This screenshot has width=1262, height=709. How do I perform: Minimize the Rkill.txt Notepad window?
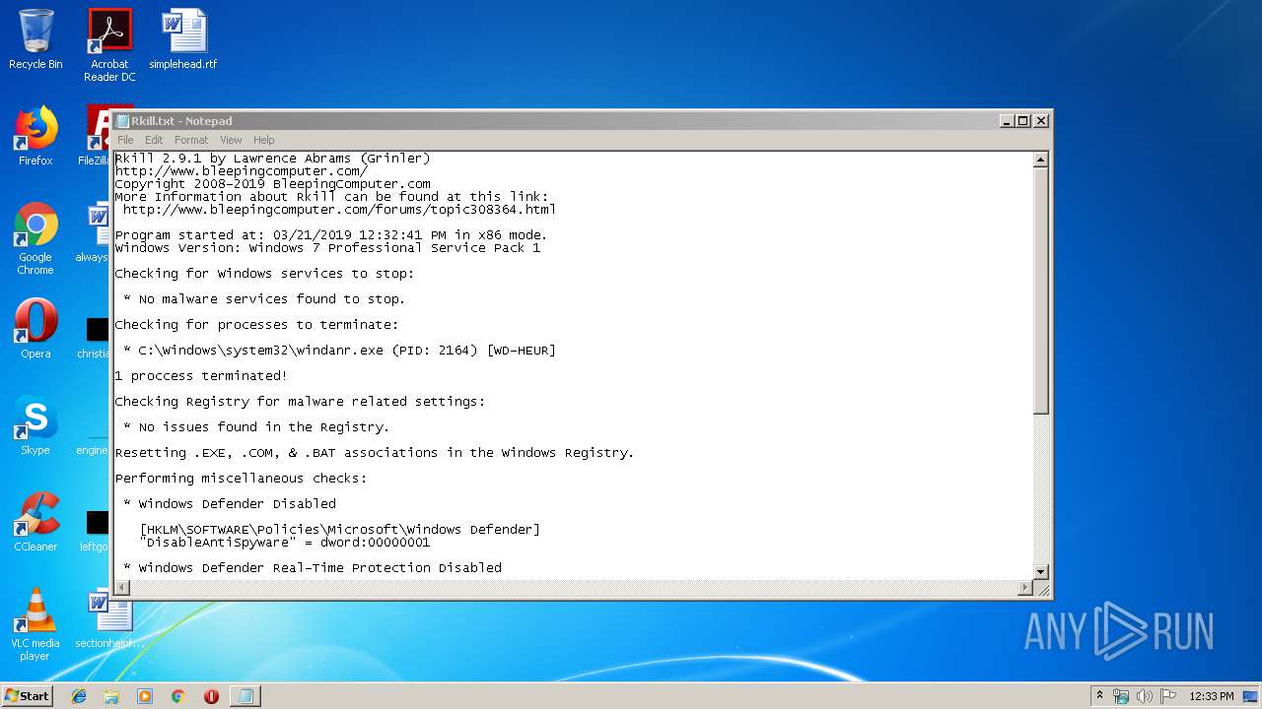pos(1007,121)
